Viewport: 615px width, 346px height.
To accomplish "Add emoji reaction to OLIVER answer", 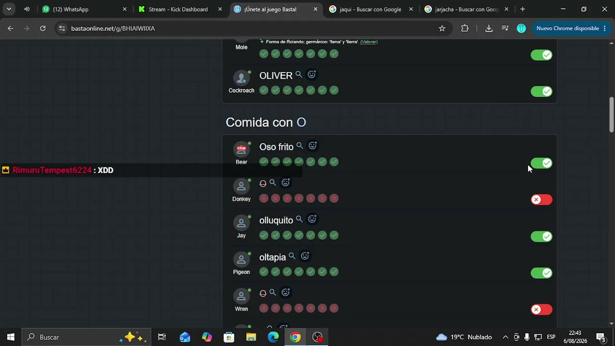I will [312, 74].
